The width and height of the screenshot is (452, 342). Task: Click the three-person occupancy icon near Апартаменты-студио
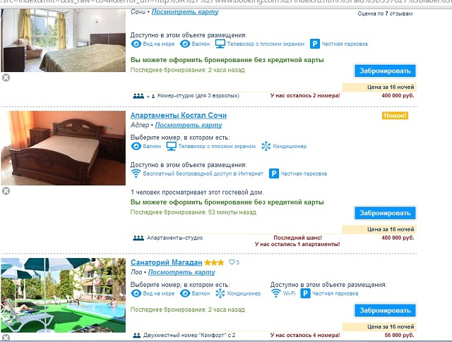[x=138, y=238]
